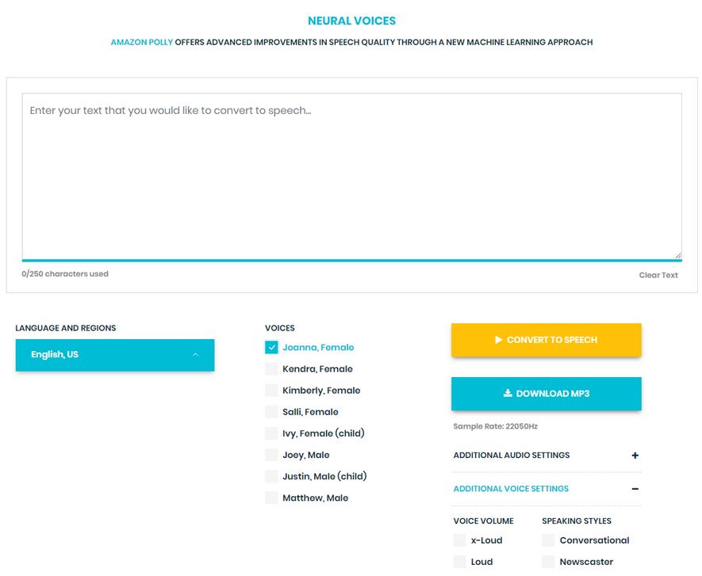
Task: Click the 0/250 characters used counter
Action: click(x=65, y=273)
